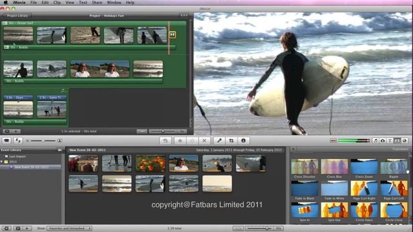Open the Help menu
This screenshot has width=413, height=232.
point(130,3)
